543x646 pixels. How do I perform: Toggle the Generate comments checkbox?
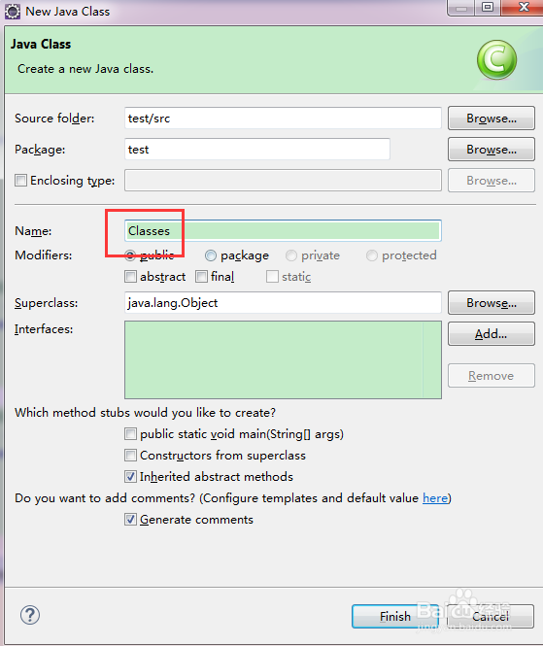coord(130,520)
